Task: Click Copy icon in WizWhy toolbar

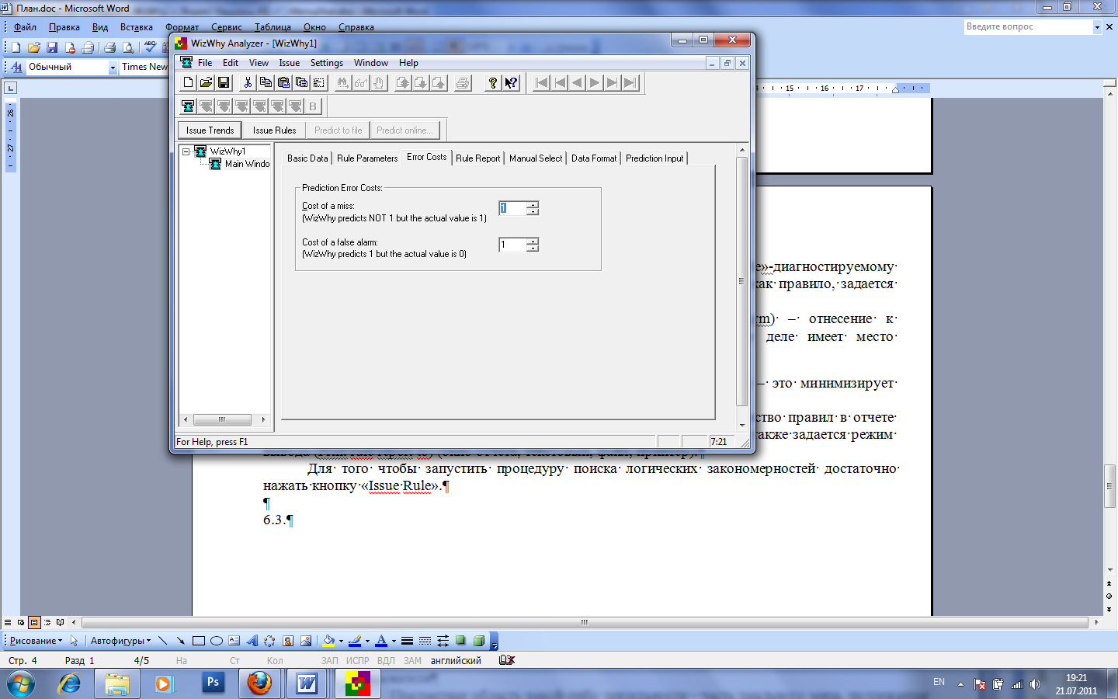Action: tap(266, 82)
